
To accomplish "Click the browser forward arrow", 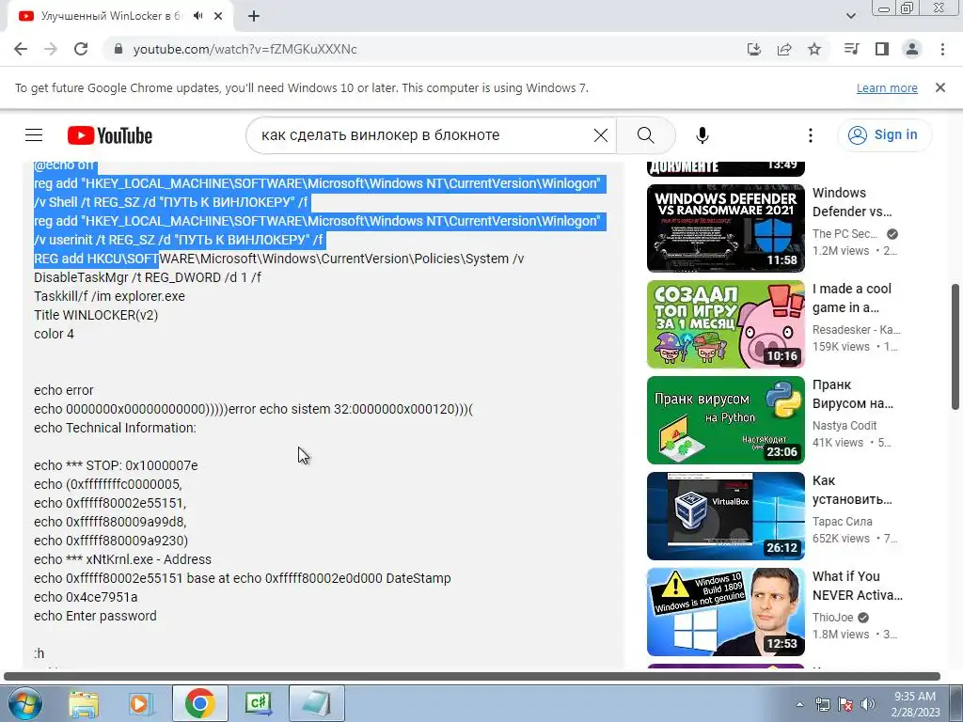I will coord(51,49).
